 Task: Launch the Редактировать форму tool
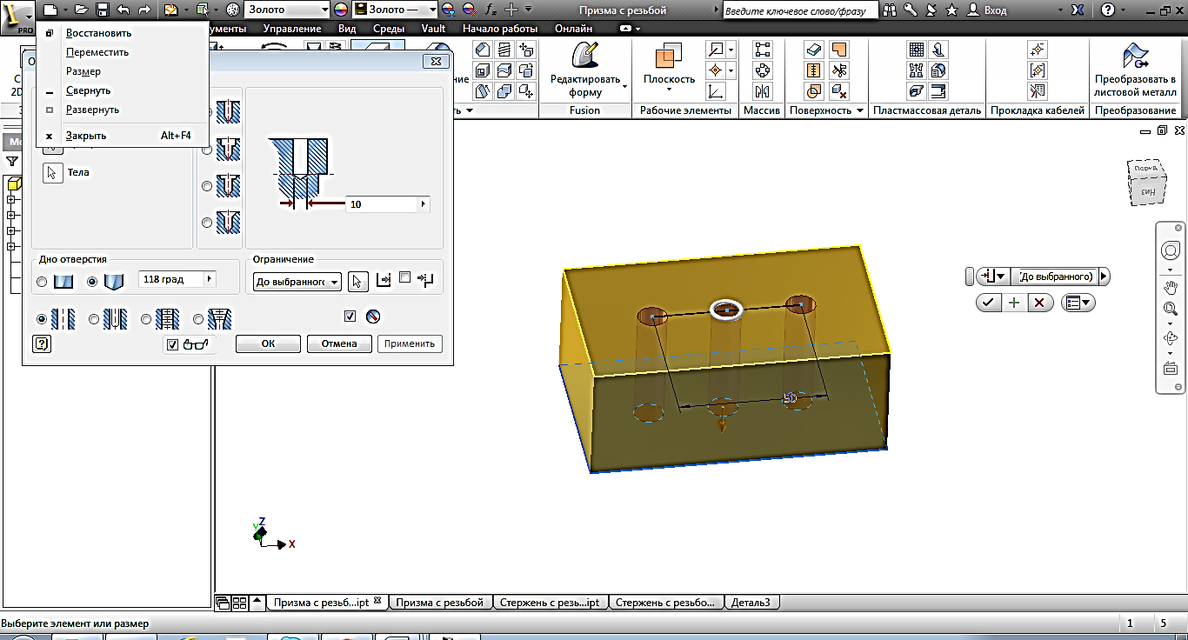(585, 70)
